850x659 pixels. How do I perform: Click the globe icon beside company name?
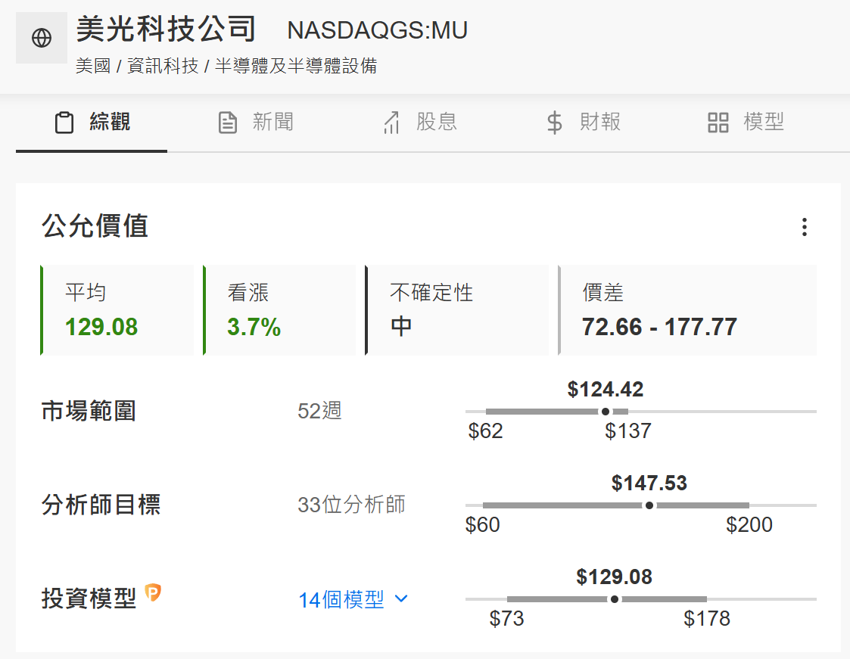click(42, 38)
